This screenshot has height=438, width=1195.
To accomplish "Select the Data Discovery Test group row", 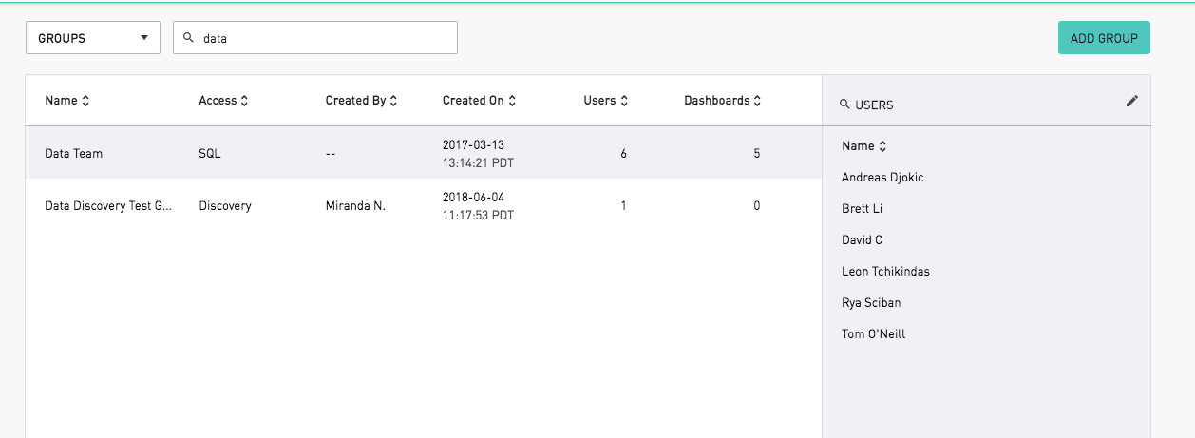I will pos(424,205).
